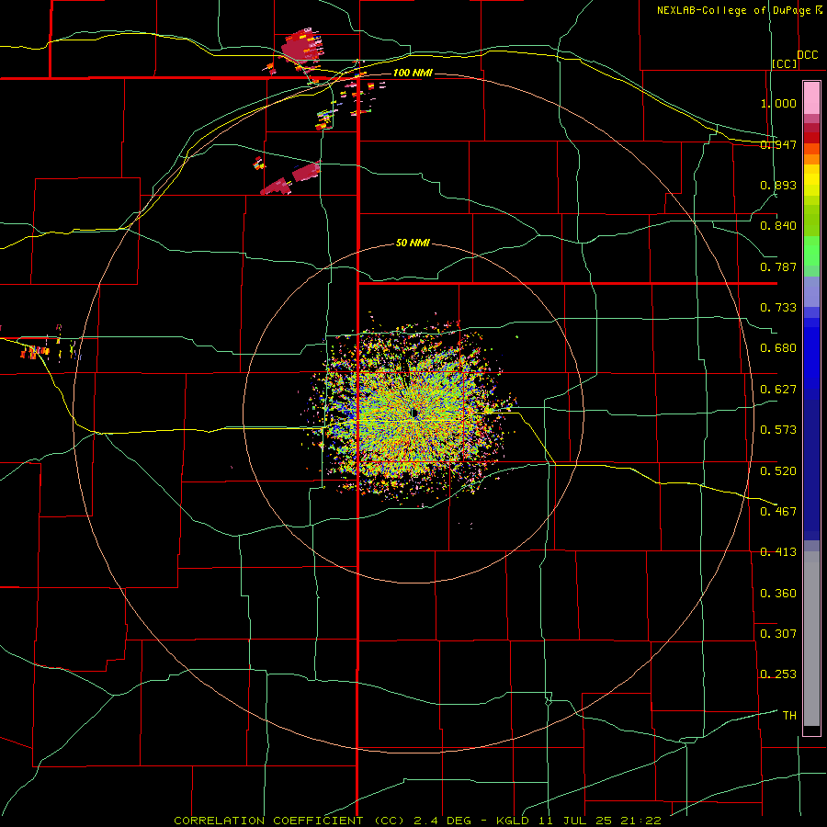Click the 0.733 scale value

click(x=778, y=308)
